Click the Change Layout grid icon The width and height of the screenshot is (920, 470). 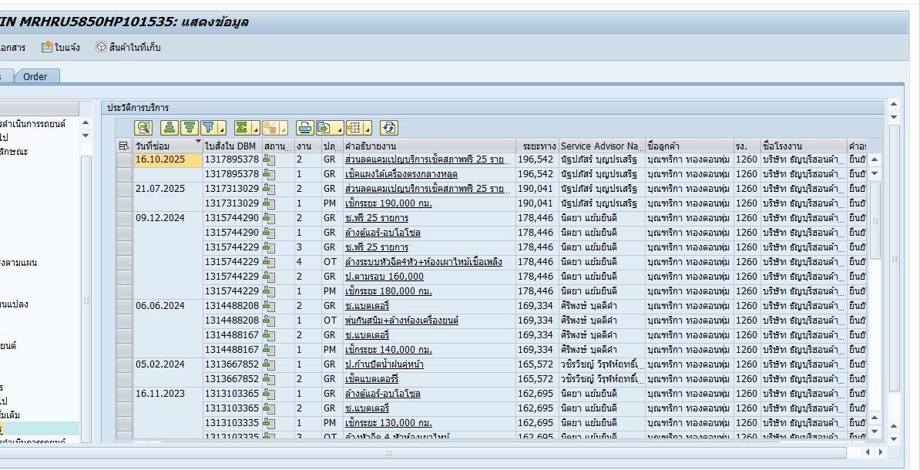pyautogui.click(x=354, y=127)
